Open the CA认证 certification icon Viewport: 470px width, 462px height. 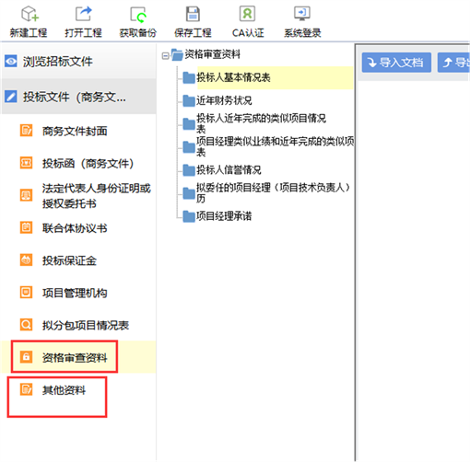(x=248, y=14)
